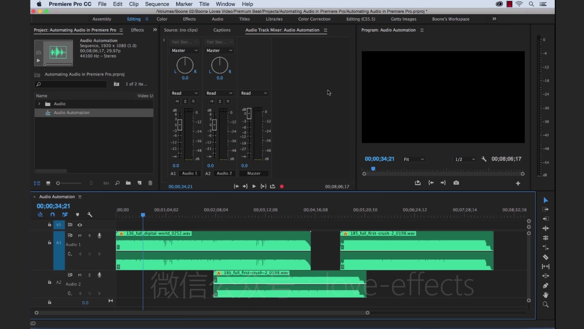Select the Razor tool
Screen dimensions: 584x329
pyautogui.click(x=546, y=257)
